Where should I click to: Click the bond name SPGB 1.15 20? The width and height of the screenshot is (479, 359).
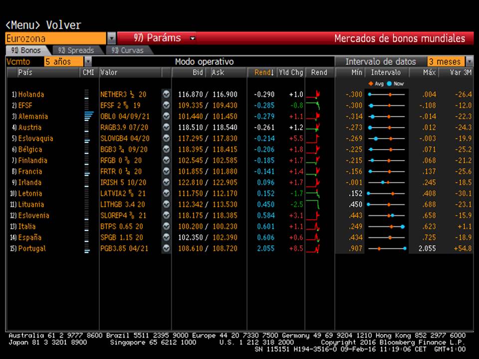122,237
